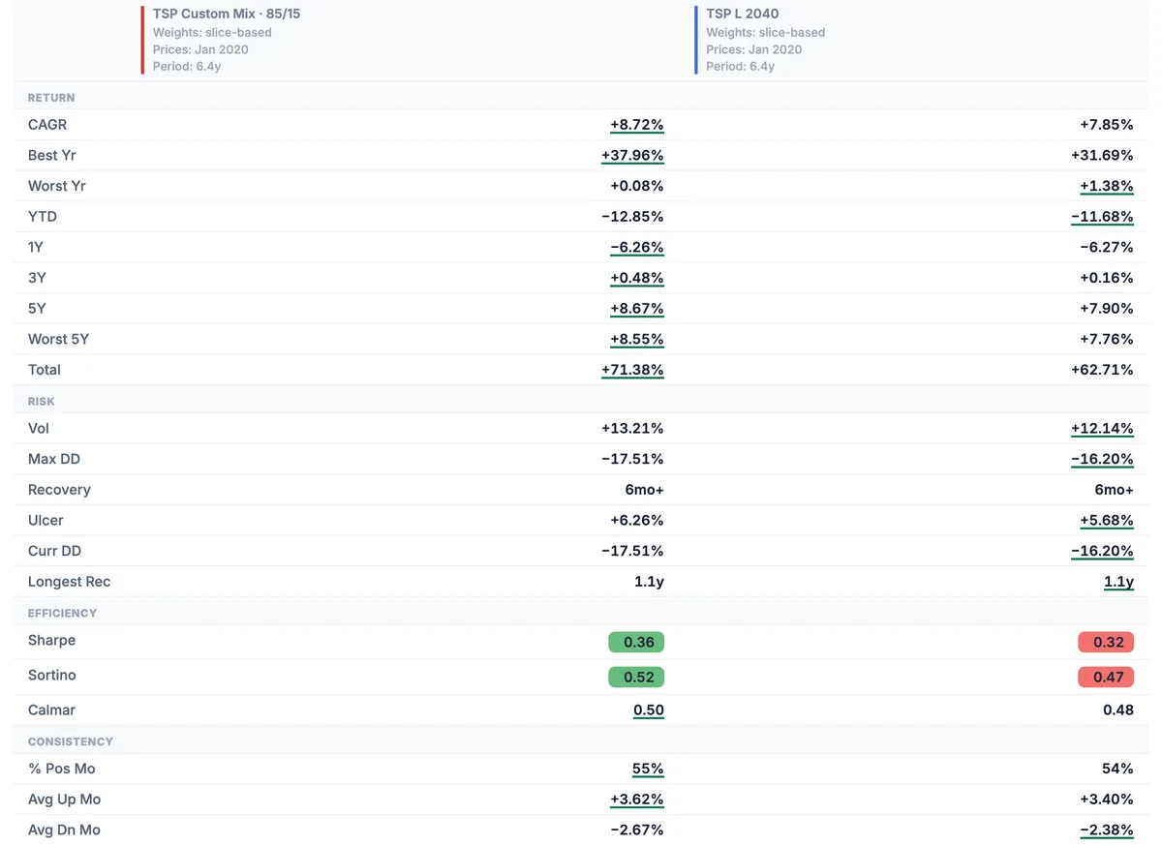Click the Longest Rec row label

pyautogui.click(x=70, y=582)
